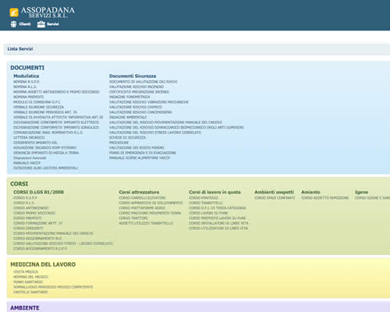Select the Servizi menu label
Viewport: 390px width, 312px height.
53,24
